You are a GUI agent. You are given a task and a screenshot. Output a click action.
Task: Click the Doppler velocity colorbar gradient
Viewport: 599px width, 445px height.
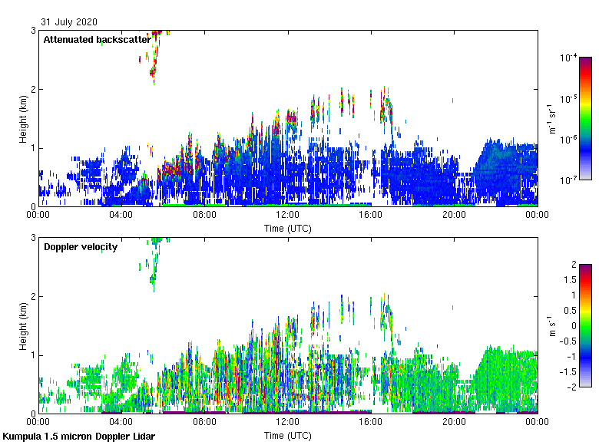tap(585, 325)
